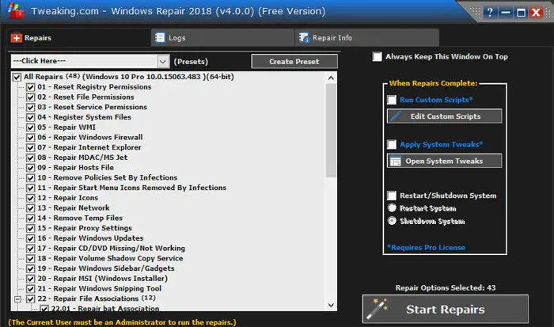
Task: Select 15 - Repair Proxy Settings row
Action: (x=85, y=228)
